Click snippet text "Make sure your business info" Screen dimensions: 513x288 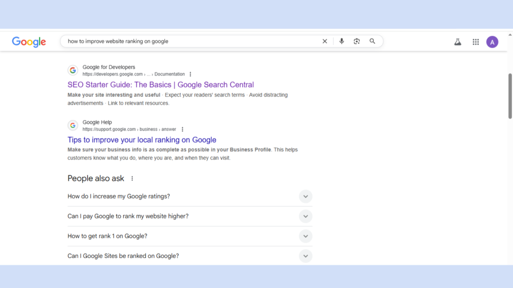[x=104, y=149]
